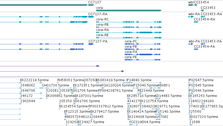Select EST label EK279417.5prime
Viewport: 223px width, 126px height.
click(x=105, y=112)
